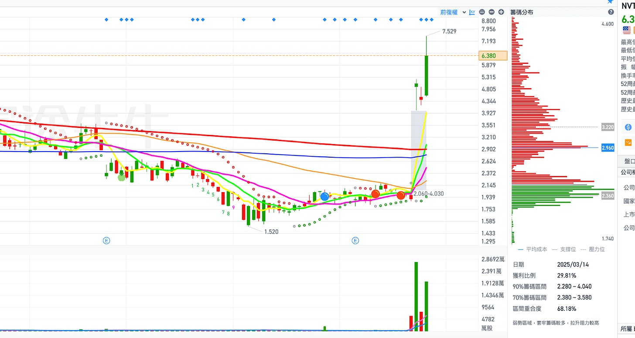Click the US flag icon
Viewport: 635px width, 338px height.
point(627,30)
